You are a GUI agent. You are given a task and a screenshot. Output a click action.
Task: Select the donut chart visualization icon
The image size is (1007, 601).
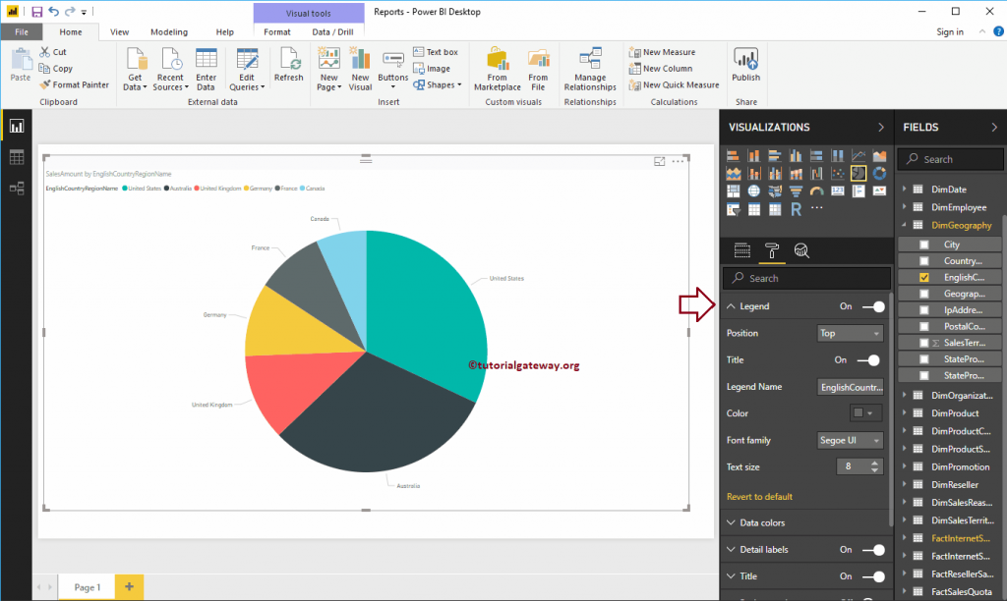tap(879, 173)
